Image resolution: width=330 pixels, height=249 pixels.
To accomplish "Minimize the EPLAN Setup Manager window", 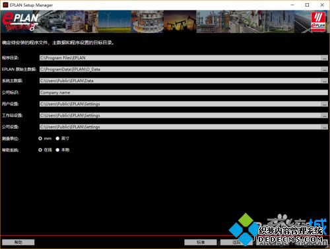I will point(292,5).
